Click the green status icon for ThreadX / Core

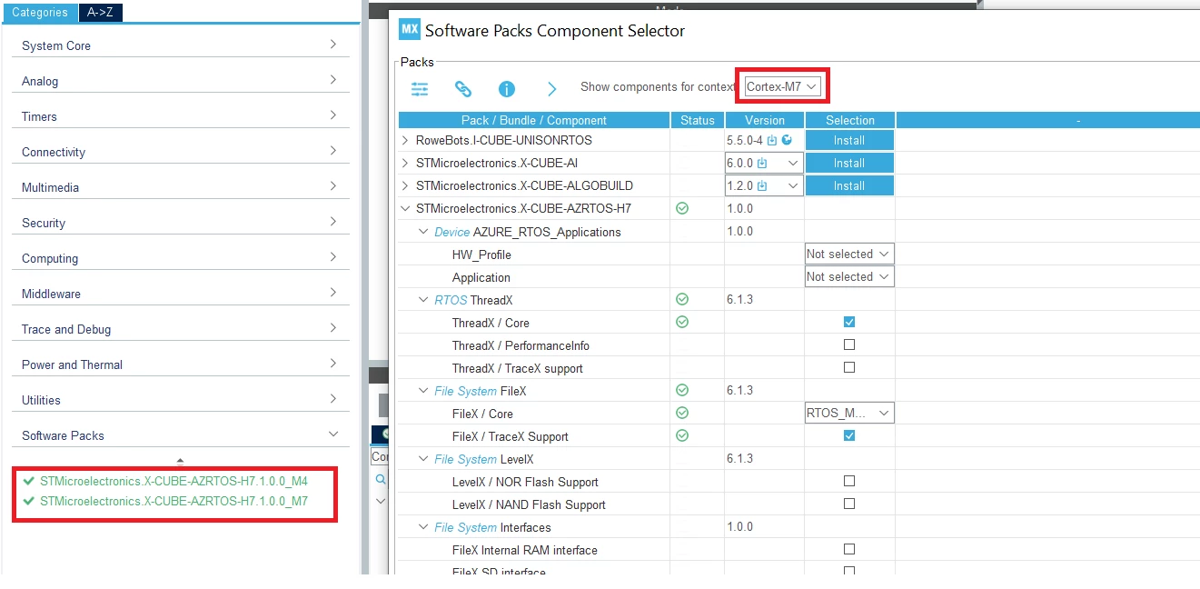682,322
